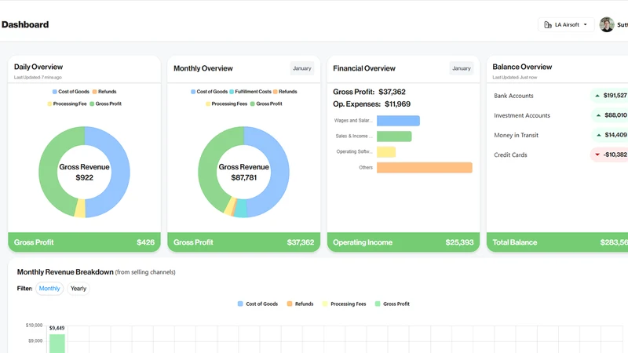This screenshot has height=353, width=628.
Task: Click the red down arrow beside -$10,382
Action: pos(597,155)
